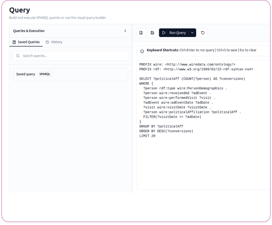Click the PREFIX rdf: line

[x=196, y=69]
